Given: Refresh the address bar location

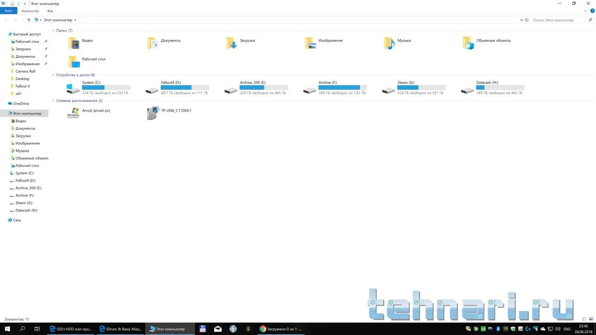Looking at the screenshot, I should (x=527, y=20).
